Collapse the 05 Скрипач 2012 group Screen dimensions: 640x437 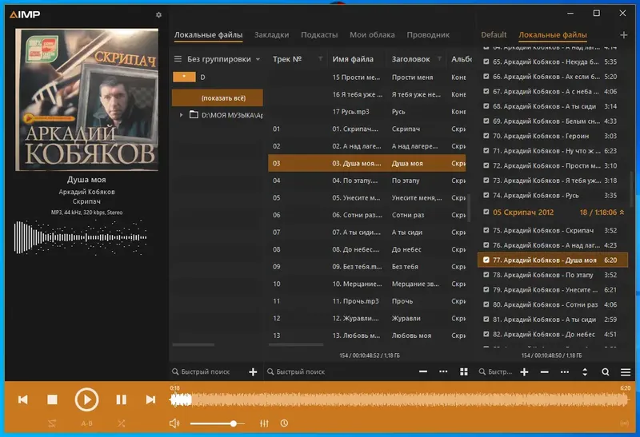point(622,213)
